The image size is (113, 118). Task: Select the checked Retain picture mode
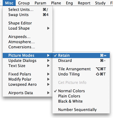click(x=81, y=55)
